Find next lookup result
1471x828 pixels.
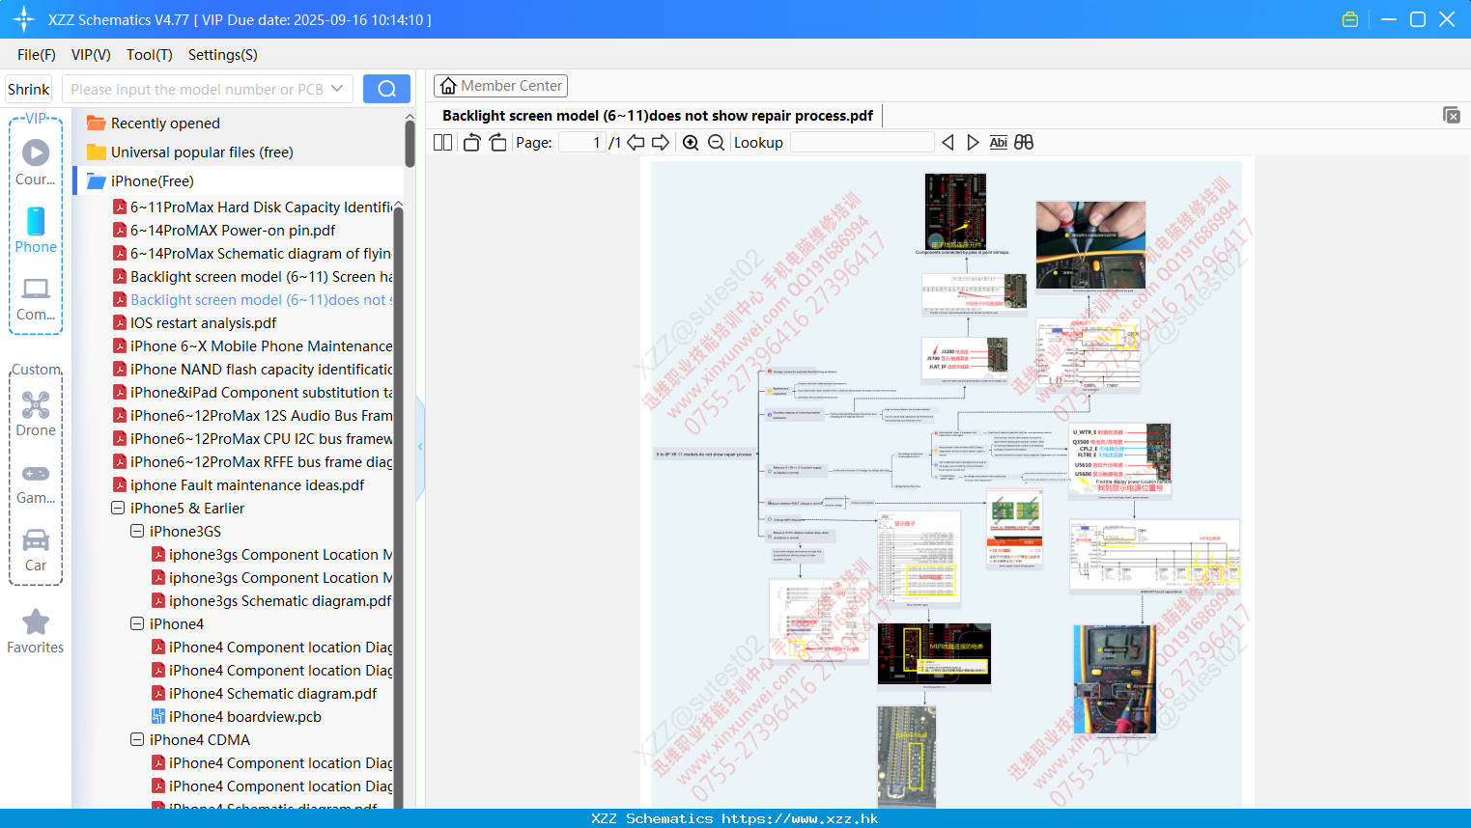(x=973, y=143)
